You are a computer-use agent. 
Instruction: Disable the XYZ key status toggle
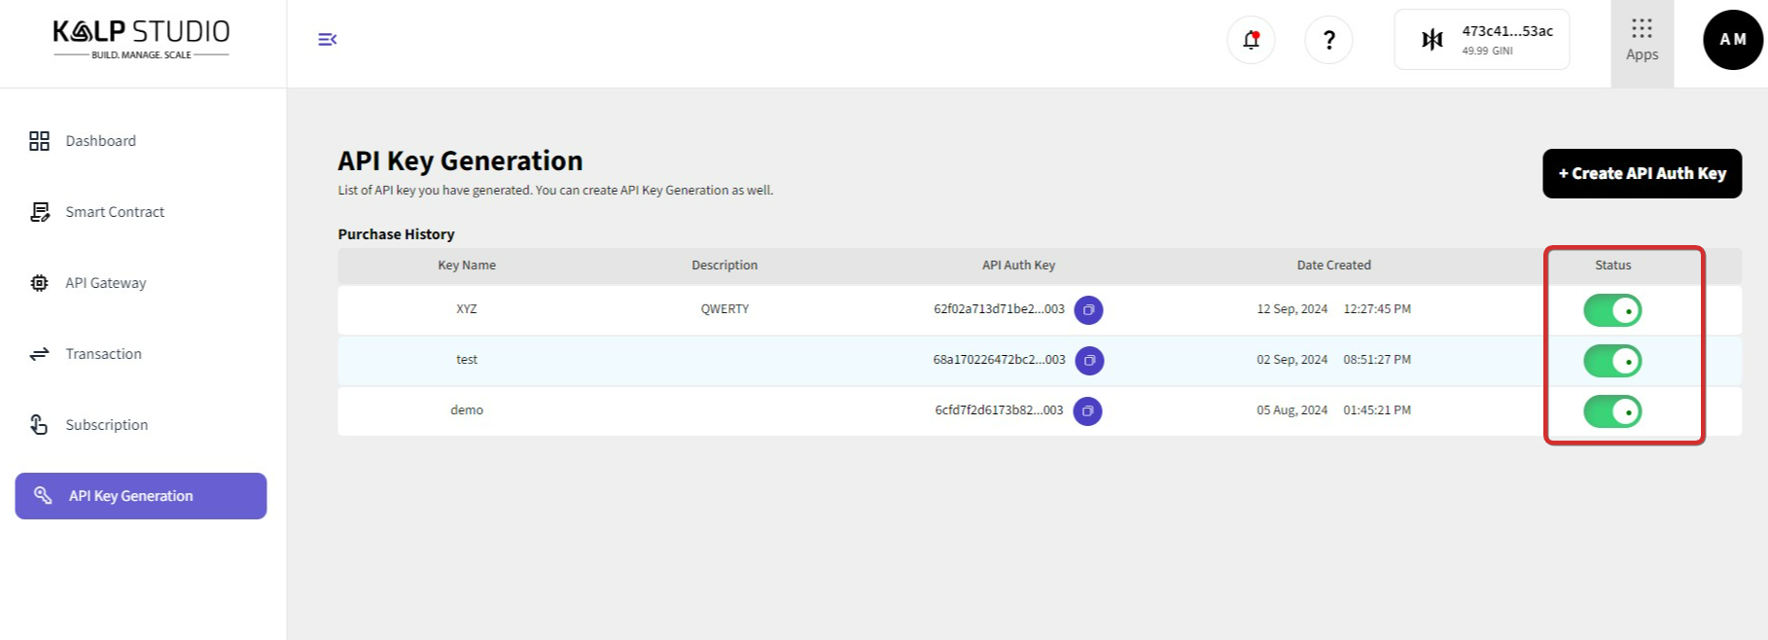point(1612,310)
